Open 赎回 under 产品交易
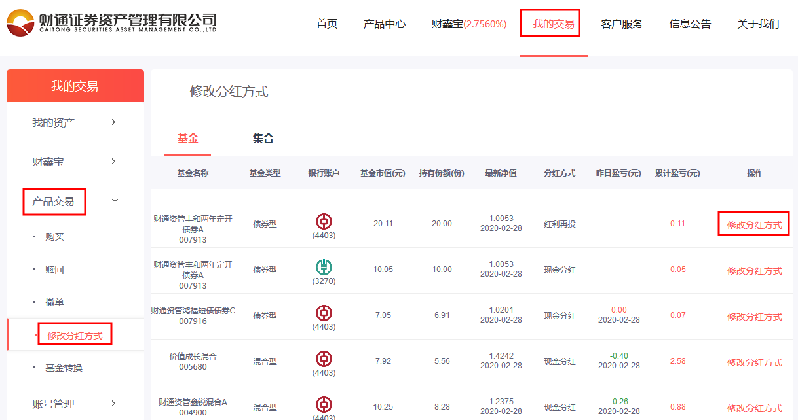 [55, 270]
